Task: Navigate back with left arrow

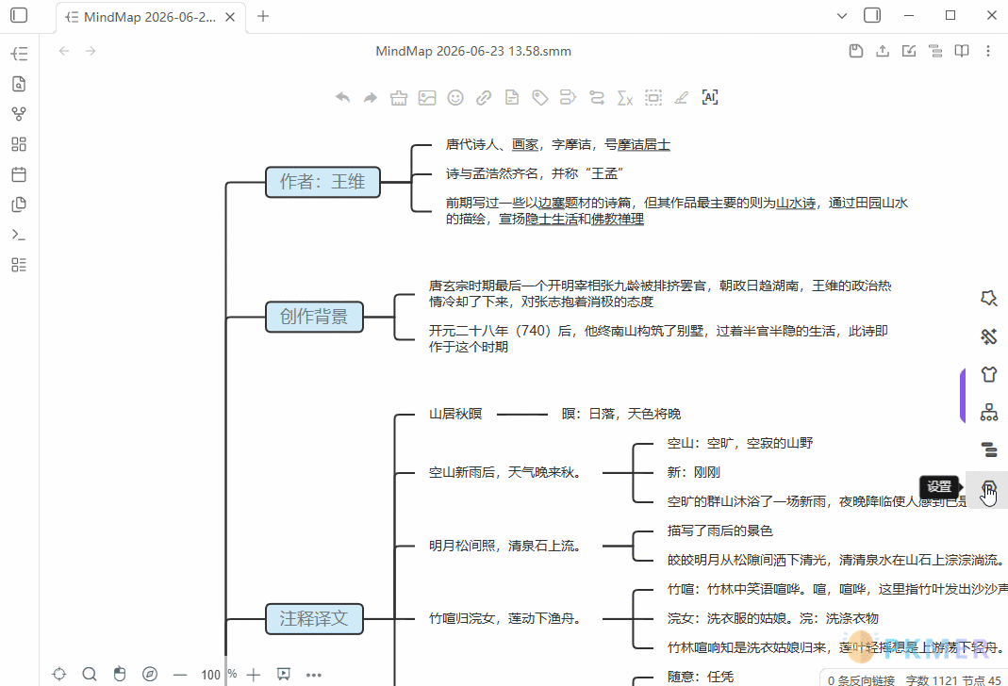Action: 63,51
